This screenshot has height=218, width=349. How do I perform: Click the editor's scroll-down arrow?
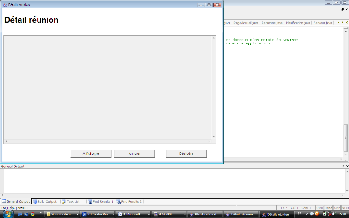346,154
